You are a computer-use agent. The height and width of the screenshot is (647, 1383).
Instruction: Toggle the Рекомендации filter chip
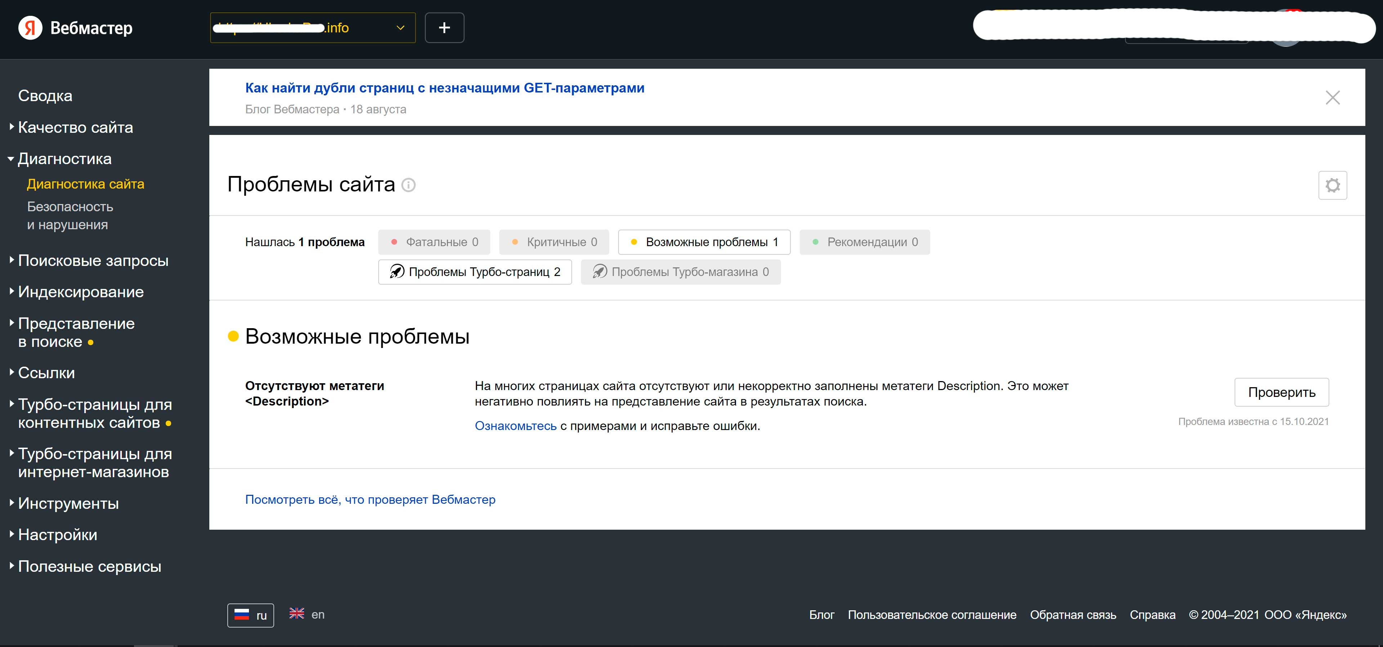864,242
